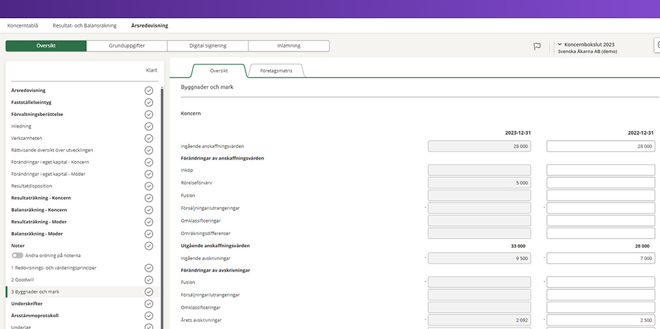Open Förändringar i eget kapital - Koncern

50,162
